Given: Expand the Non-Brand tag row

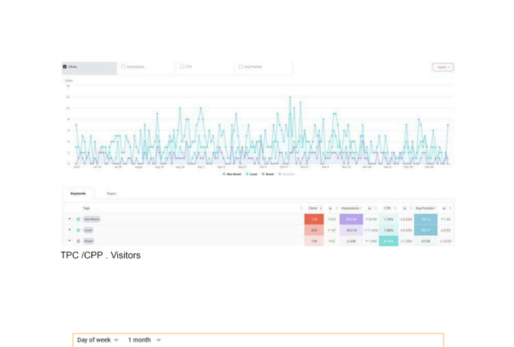Looking at the screenshot, I should tap(70, 218).
